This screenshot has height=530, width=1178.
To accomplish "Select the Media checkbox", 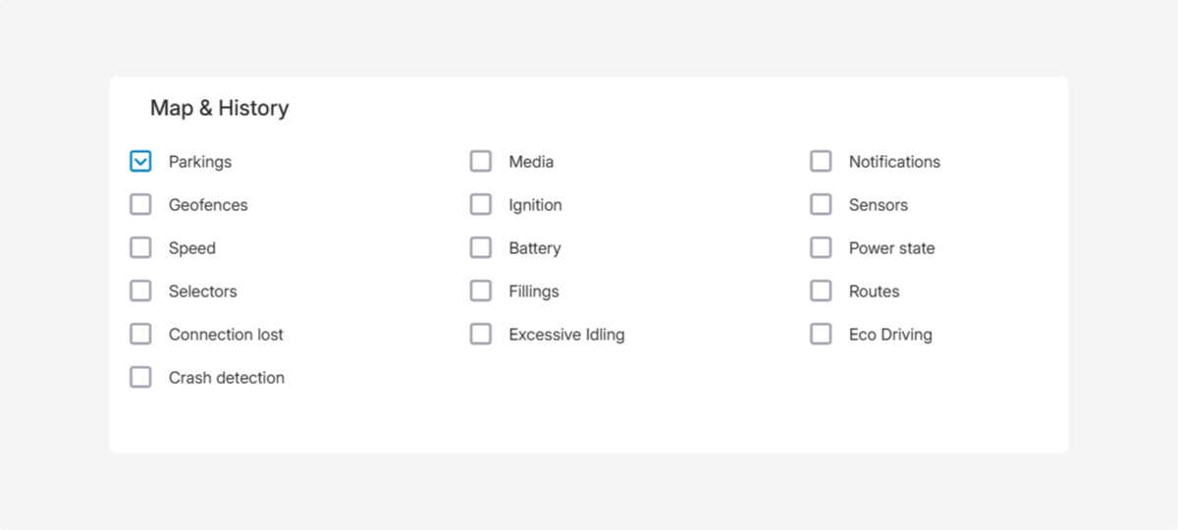I will click(480, 161).
